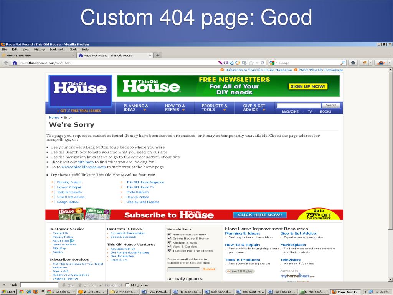This screenshot has width=393, height=295.
Task: Click the www.thisoldhouse.com link
Action: tap(84, 167)
